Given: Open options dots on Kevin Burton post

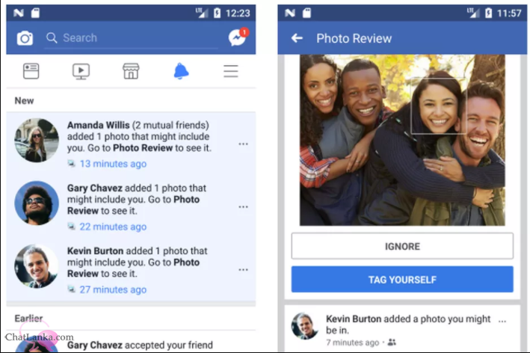Looking at the screenshot, I should [x=502, y=321].
